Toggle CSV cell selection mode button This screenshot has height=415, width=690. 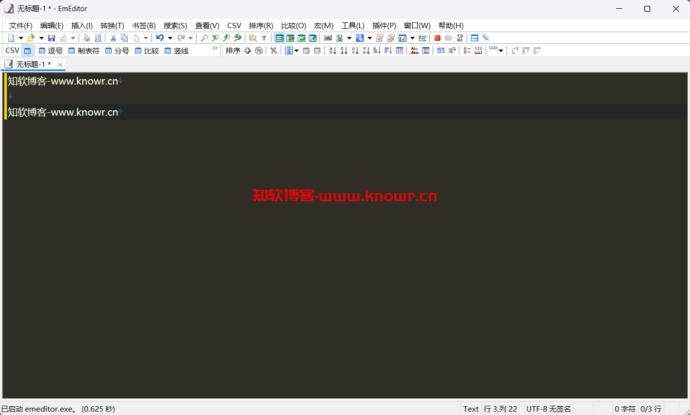pyautogui.click(x=28, y=51)
